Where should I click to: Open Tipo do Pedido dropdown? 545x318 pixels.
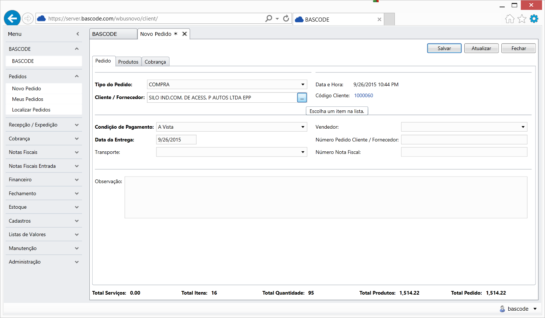(303, 84)
